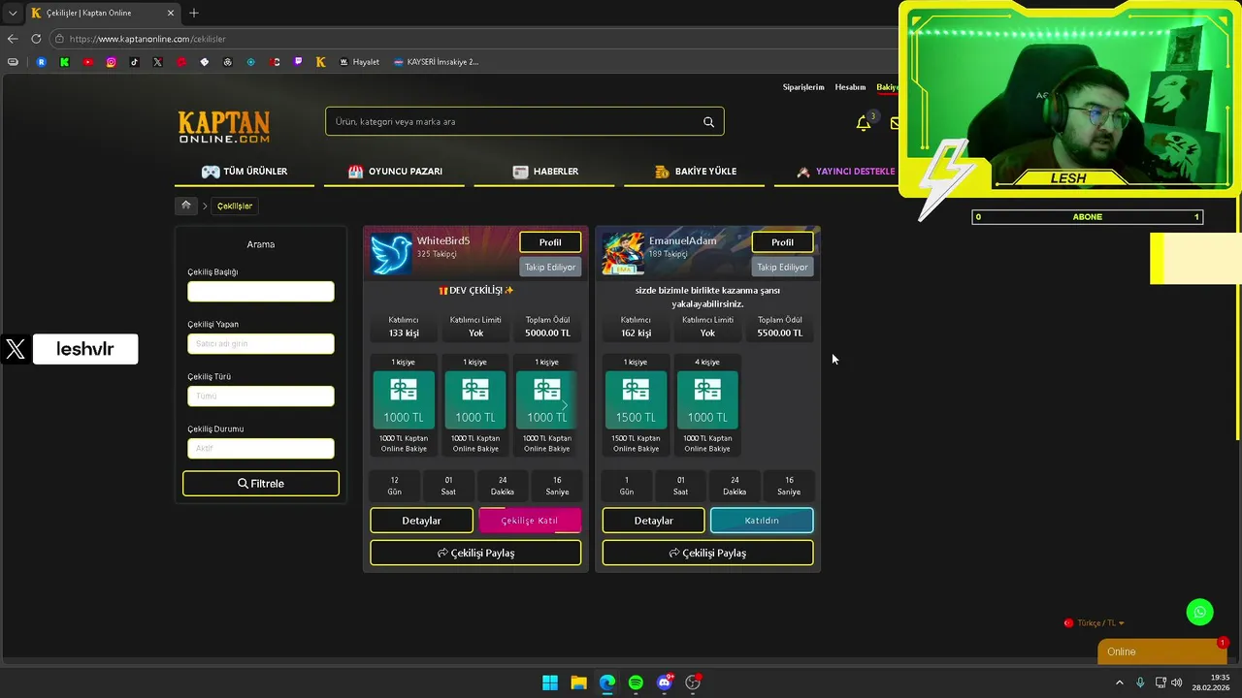Image resolution: width=1242 pixels, height=698 pixels.
Task: Click the volume icon in system tray
Action: 1177,682
